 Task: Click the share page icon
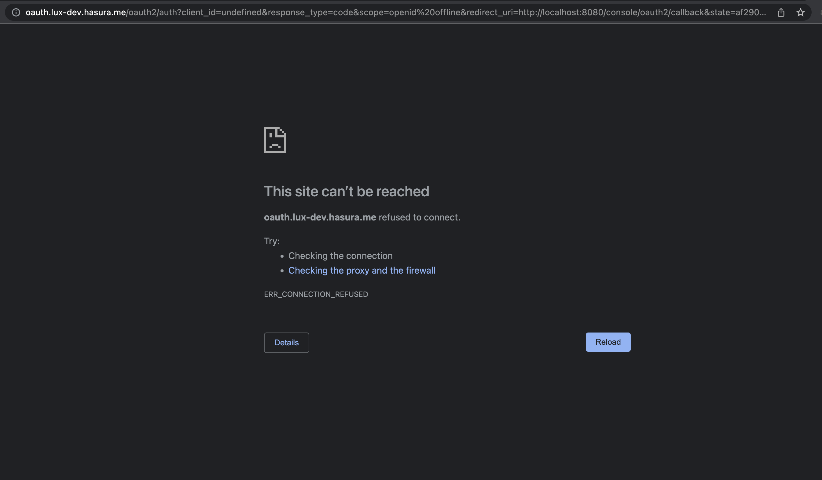(780, 13)
